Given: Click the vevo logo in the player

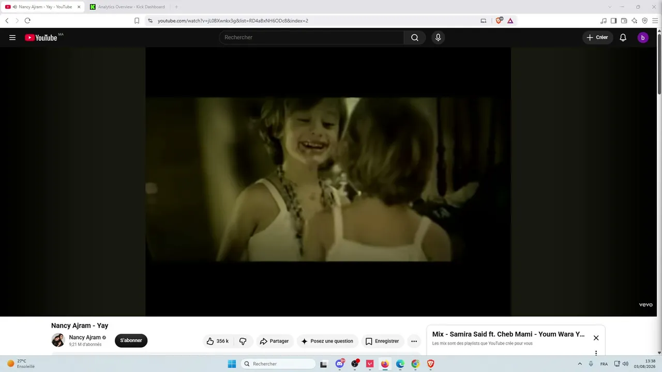Looking at the screenshot, I should click(645, 305).
